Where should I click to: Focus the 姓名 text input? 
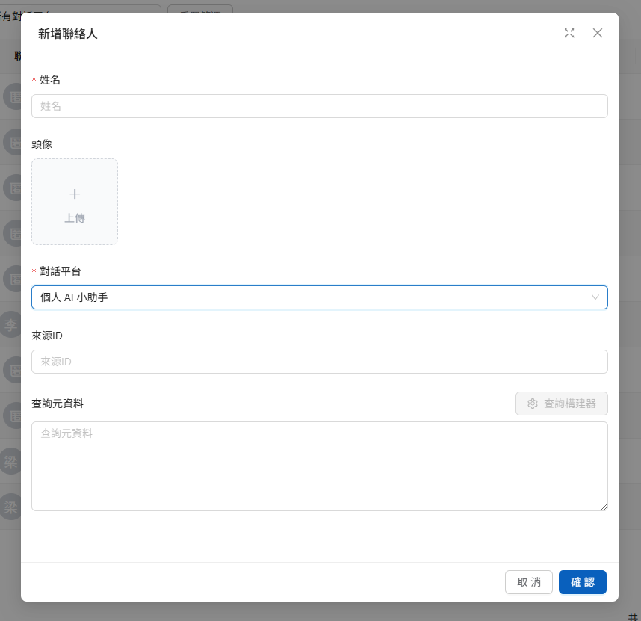click(x=319, y=106)
